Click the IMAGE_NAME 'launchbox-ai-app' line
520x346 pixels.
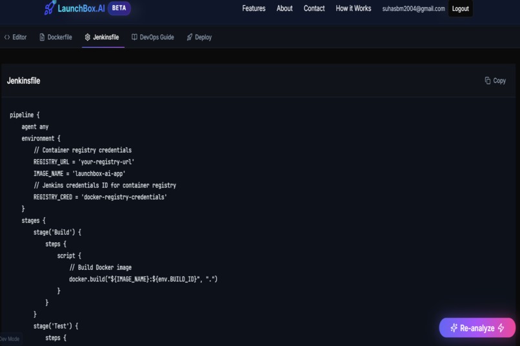point(79,173)
